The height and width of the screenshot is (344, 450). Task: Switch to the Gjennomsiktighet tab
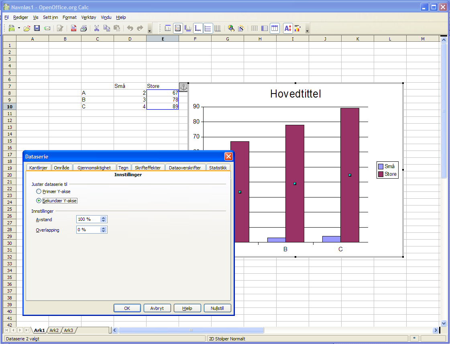click(x=94, y=167)
